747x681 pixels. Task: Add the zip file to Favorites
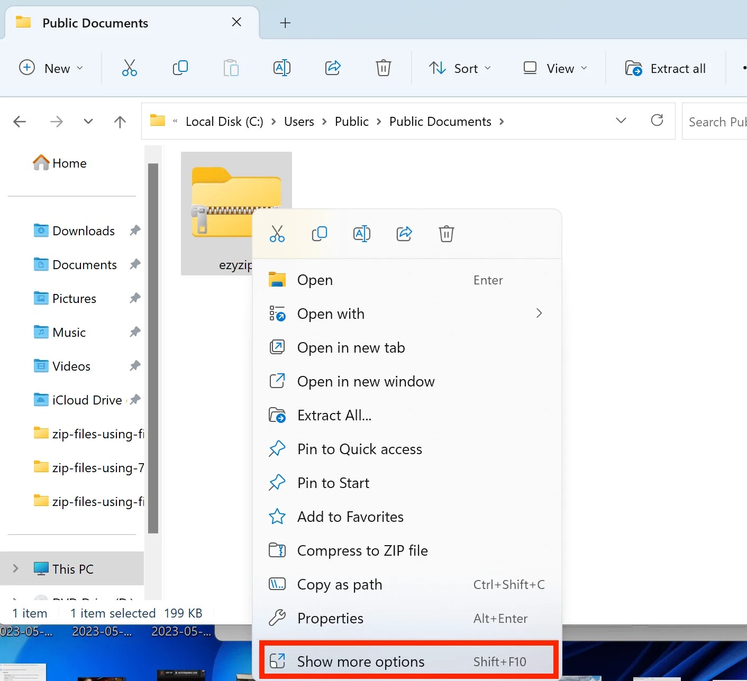[350, 517]
